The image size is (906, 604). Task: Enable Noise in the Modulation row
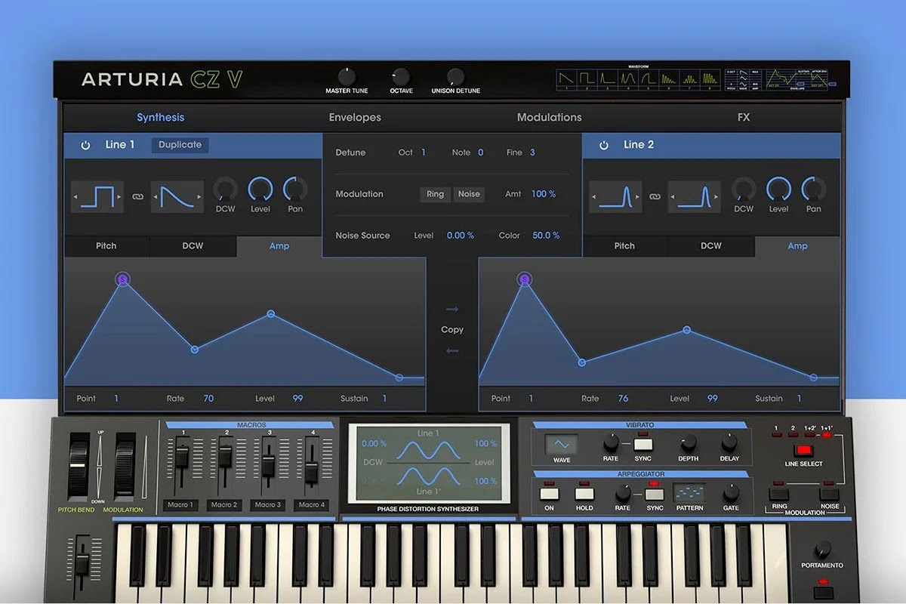(x=469, y=194)
